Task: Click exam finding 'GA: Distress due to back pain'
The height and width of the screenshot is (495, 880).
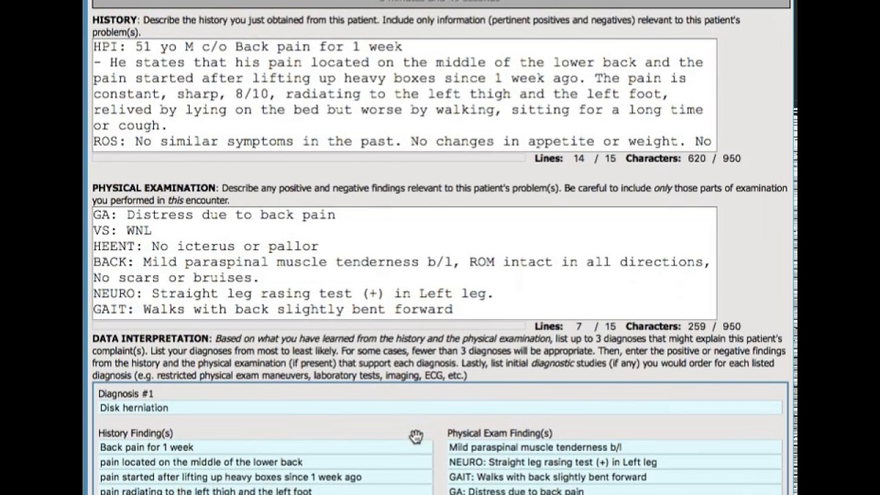Action: [615, 491]
